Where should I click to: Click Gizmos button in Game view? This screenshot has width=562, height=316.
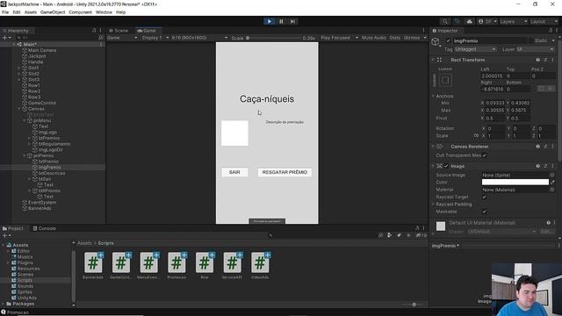coord(412,38)
